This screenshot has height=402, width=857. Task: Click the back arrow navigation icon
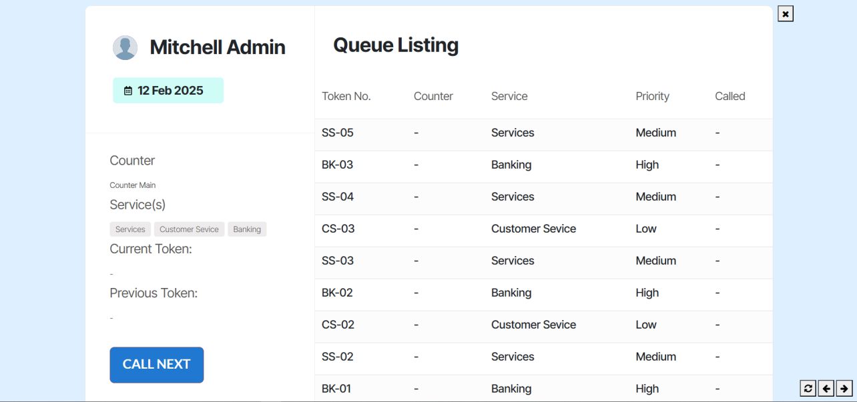pos(826,388)
